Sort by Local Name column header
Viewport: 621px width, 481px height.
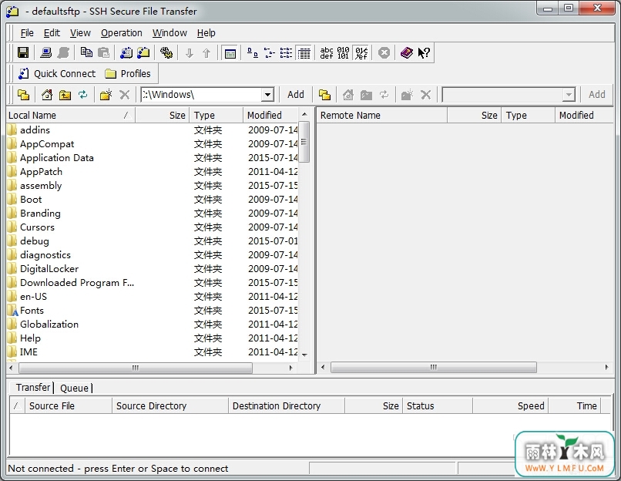(71, 116)
